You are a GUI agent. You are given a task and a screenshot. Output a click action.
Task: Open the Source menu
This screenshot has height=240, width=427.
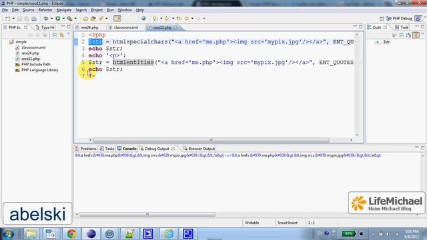click(28, 10)
